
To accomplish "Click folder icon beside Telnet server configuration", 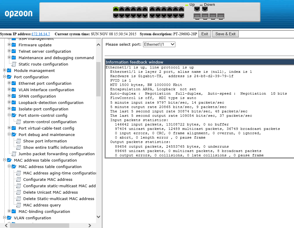I will coord(14,51).
